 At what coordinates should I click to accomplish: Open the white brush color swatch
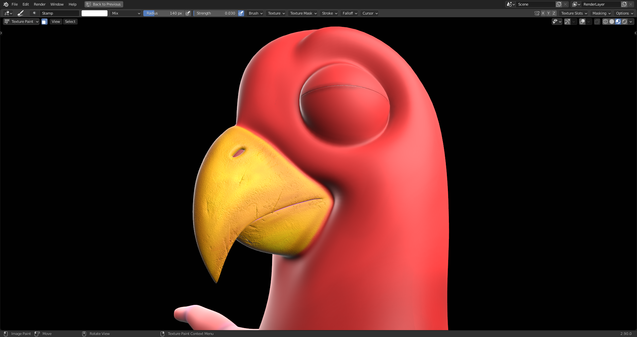tap(95, 13)
